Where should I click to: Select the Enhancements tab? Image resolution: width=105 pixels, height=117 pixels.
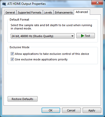(x=64, y=12)
